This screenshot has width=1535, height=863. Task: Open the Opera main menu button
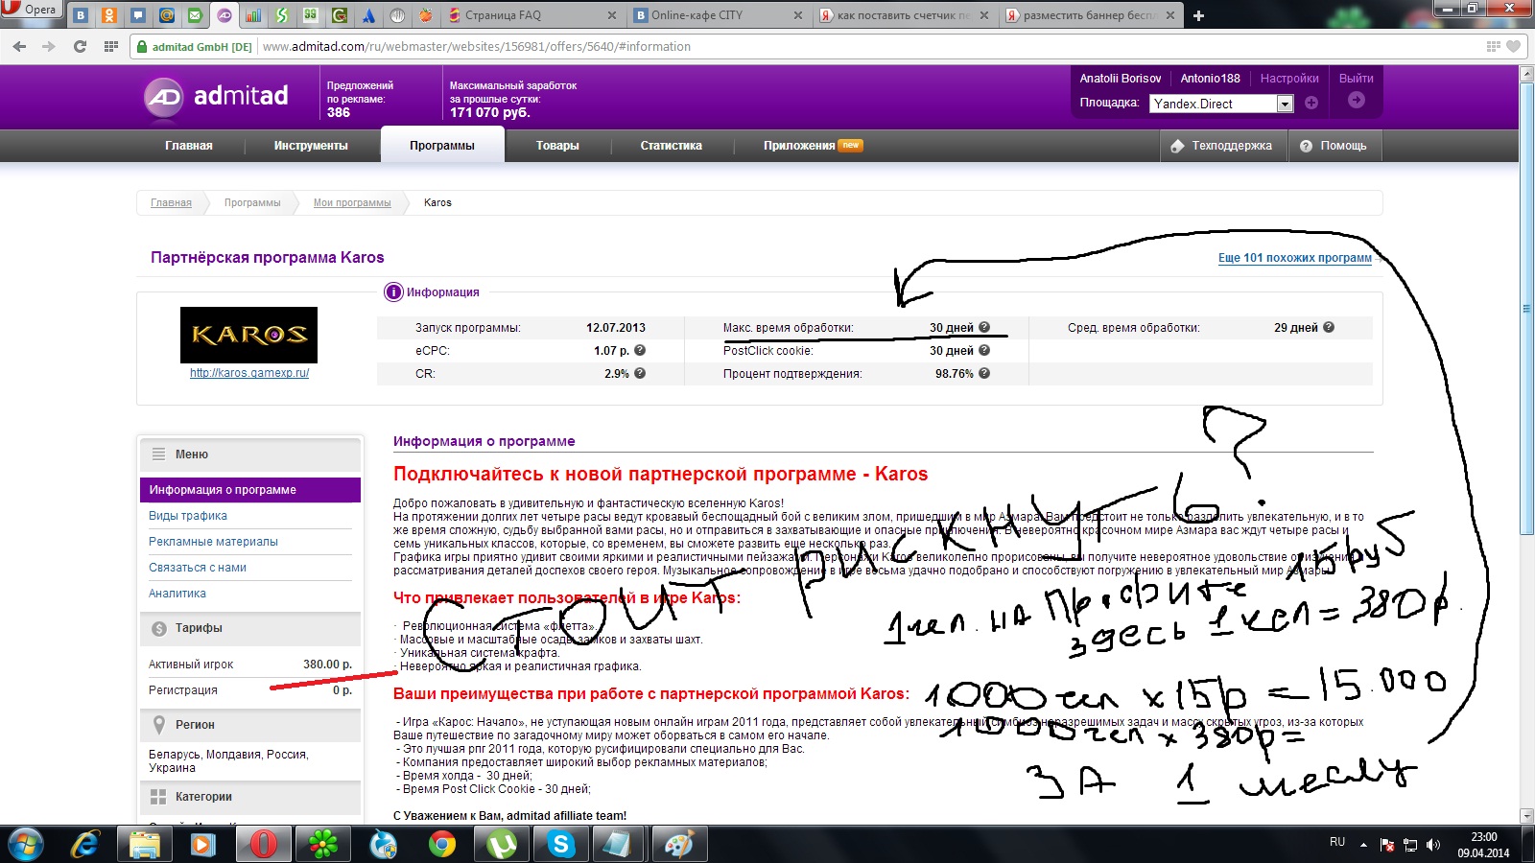(33, 10)
